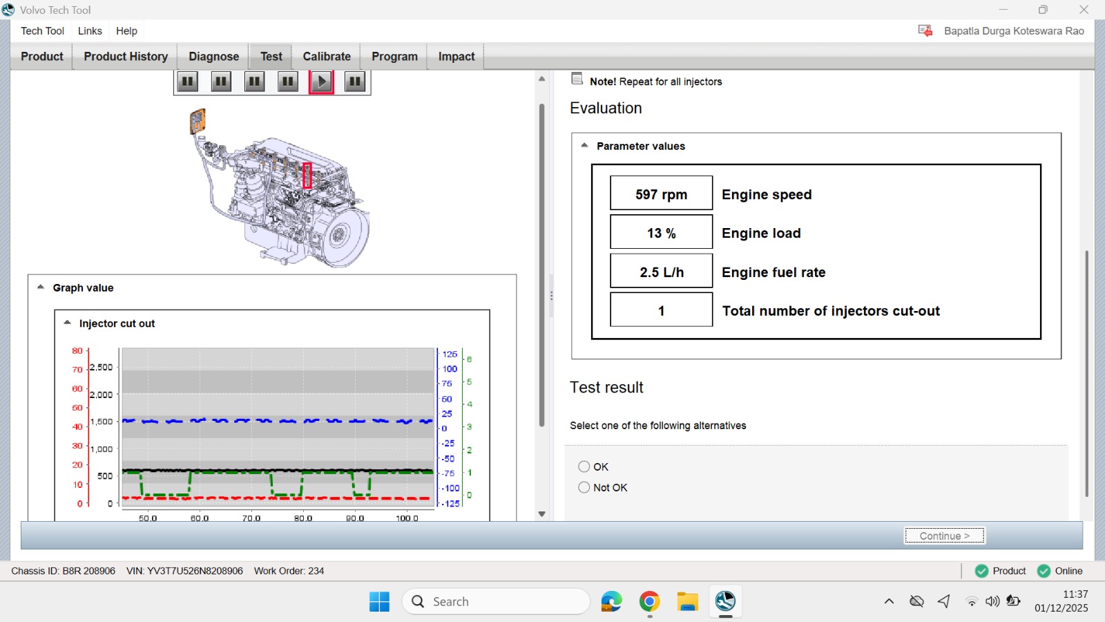
Task: Click the highlighted injector on engine image
Action: coord(307,176)
